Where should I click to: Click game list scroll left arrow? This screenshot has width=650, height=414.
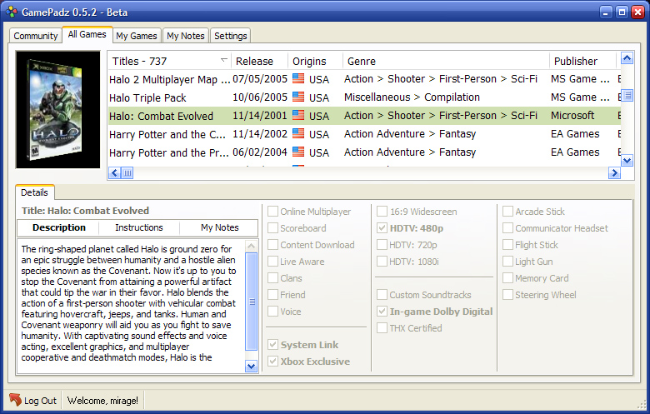click(x=115, y=172)
